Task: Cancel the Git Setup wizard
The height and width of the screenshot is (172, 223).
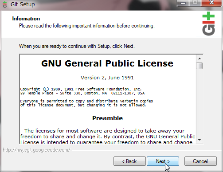Action: [x=200, y=161]
